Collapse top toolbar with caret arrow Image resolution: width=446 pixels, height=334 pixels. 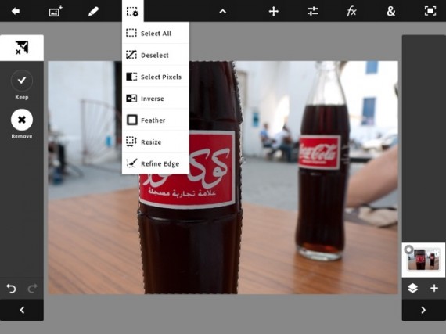coord(223,12)
